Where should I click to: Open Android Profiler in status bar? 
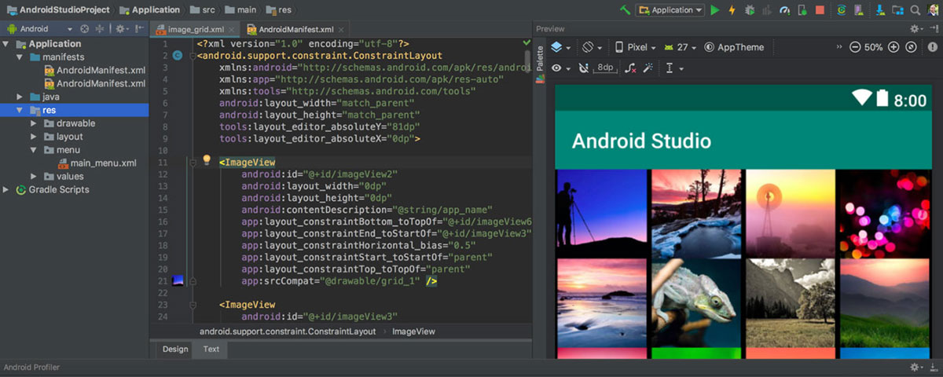pos(31,367)
